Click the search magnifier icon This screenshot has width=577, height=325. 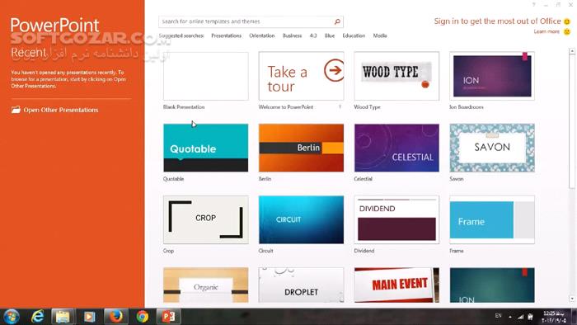337,21
